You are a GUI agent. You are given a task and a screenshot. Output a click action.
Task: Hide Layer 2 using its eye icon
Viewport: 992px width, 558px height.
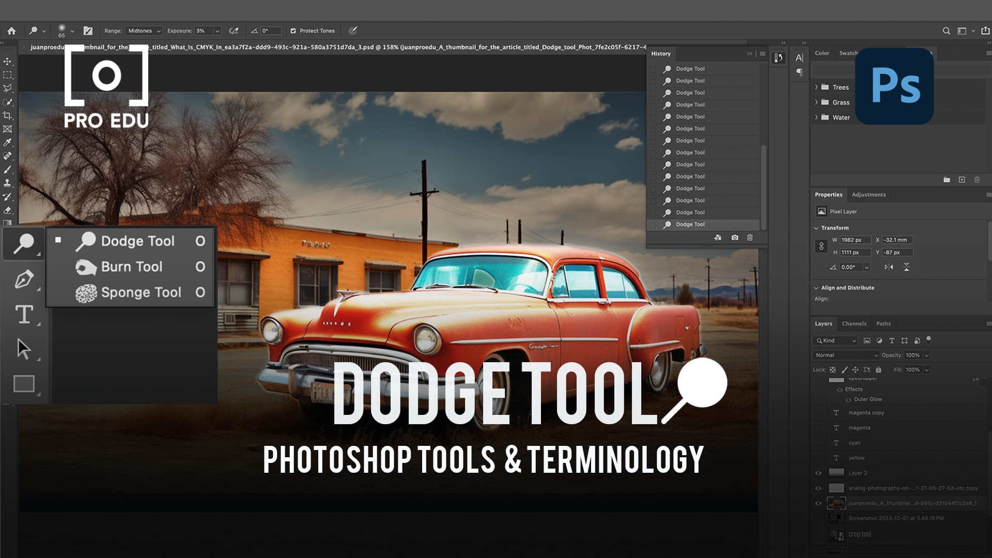(x=818, y=473)
